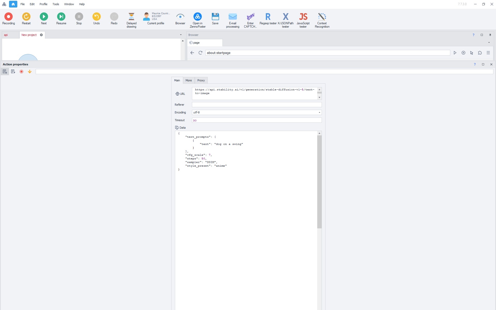This screenshot has width=496, height=310.
Task: Open the browser hamburger menu
Action: pyautogui.click(x=488, y=53)
